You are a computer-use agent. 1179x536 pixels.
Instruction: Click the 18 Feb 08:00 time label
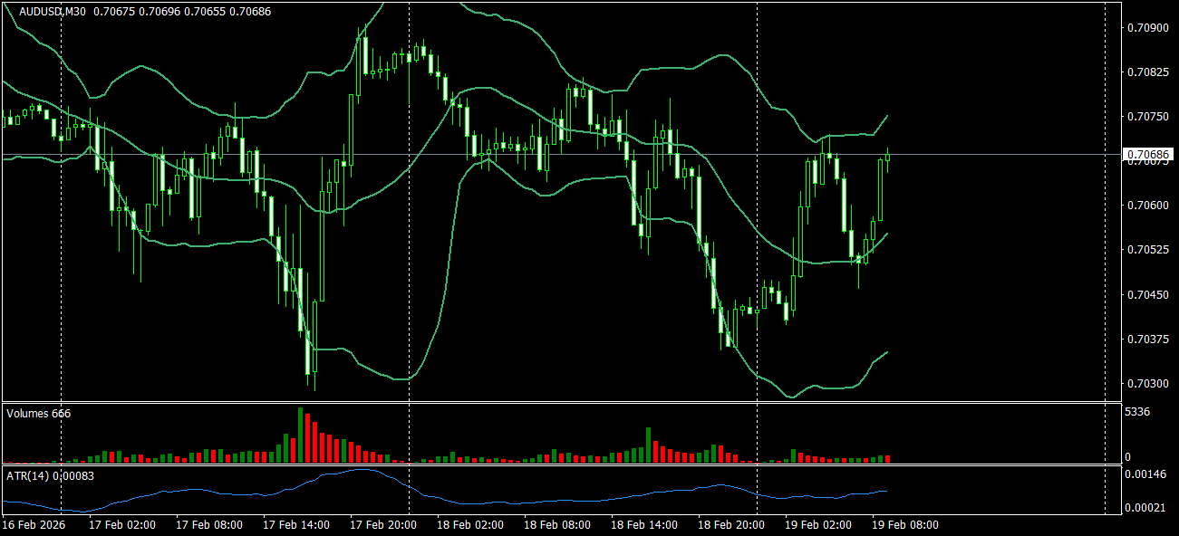pos(558,525)
